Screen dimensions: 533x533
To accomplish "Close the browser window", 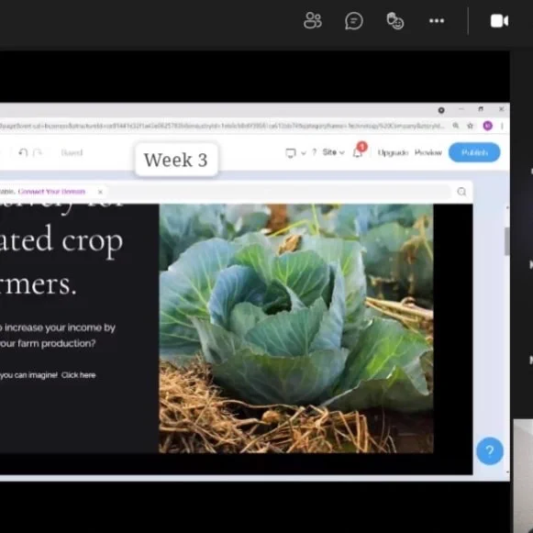I will 502,109.
